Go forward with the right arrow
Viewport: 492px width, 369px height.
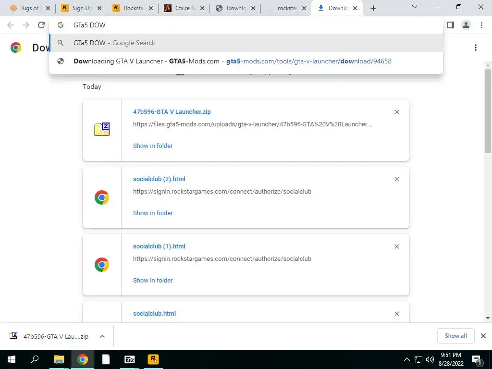(x=26, y=25)
